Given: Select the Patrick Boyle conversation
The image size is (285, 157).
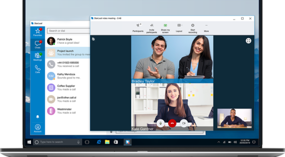Looking at the screenshot, I should 68,41.
